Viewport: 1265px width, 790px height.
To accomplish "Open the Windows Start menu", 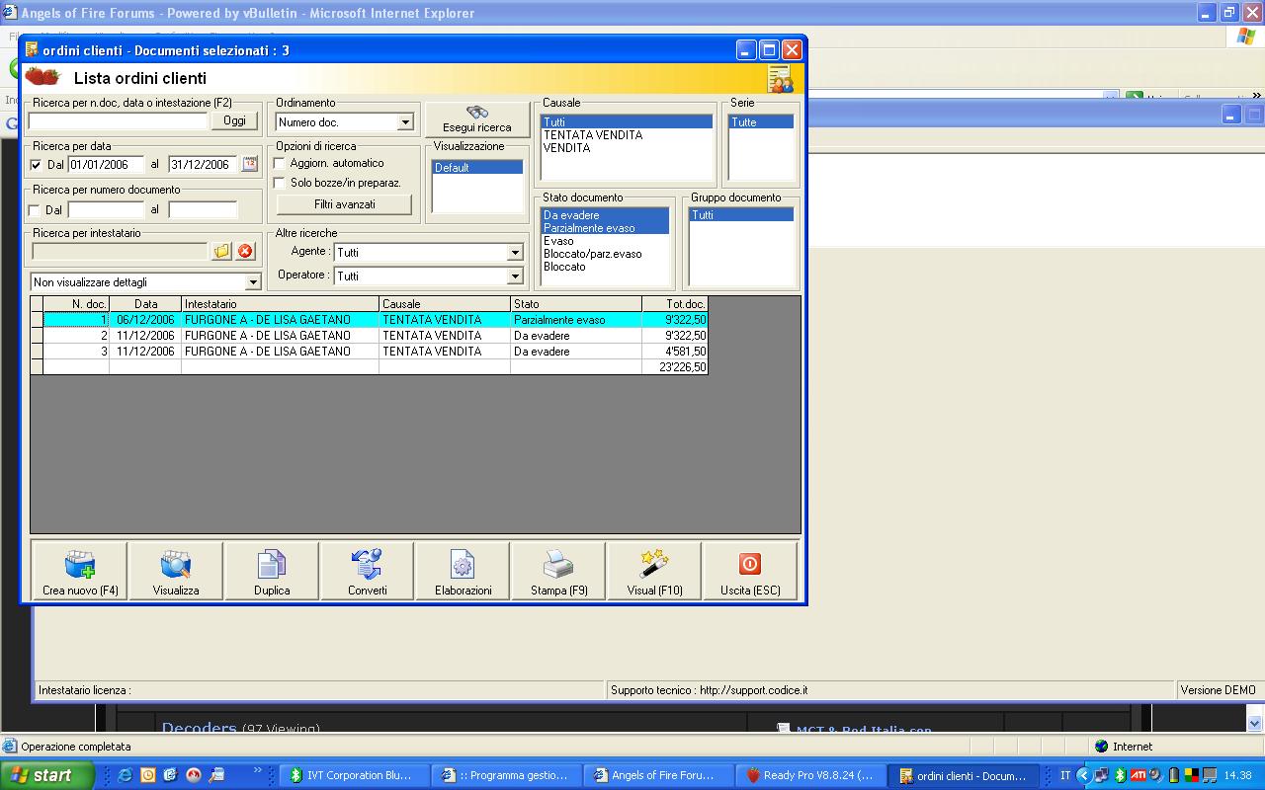I will click(x=47, y=775).
